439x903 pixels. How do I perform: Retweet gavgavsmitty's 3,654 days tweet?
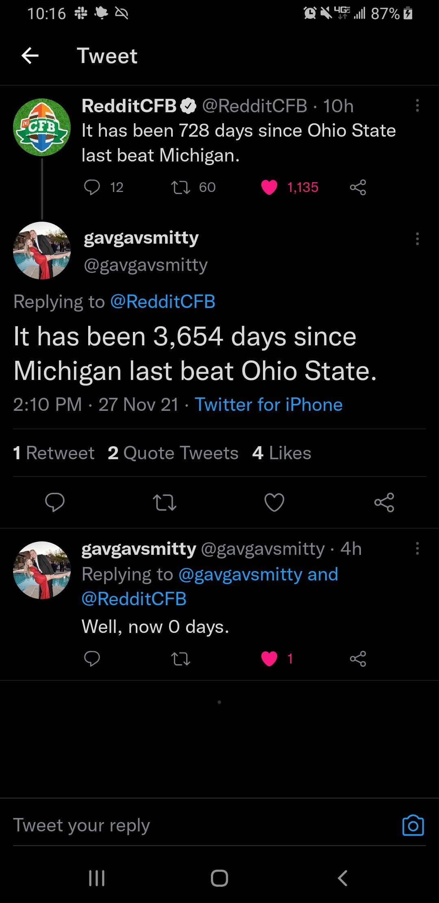pos(164,503)
